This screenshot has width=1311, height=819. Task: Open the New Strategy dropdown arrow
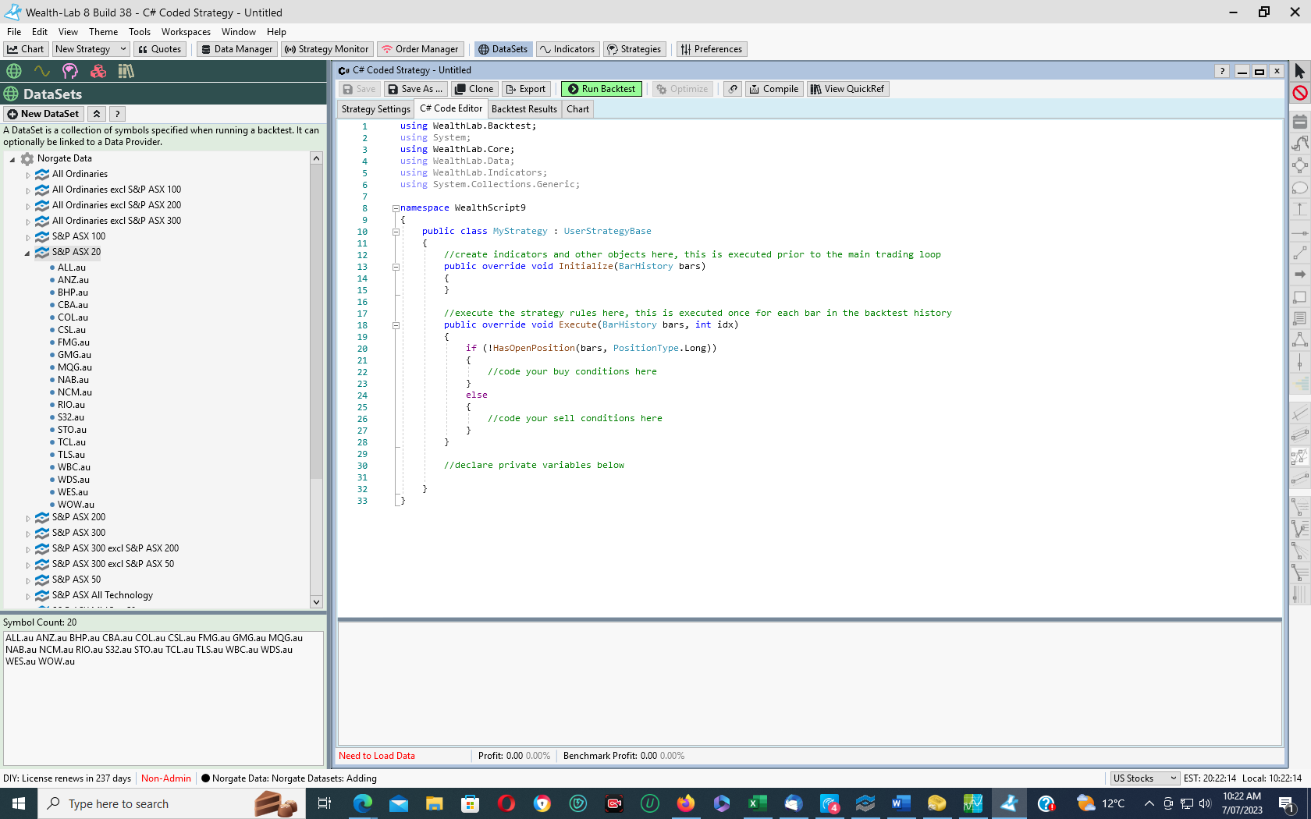coord(123,49)
